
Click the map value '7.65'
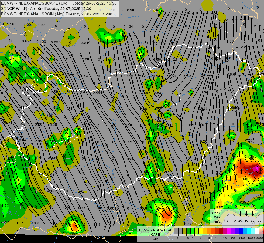coord(13,24)
